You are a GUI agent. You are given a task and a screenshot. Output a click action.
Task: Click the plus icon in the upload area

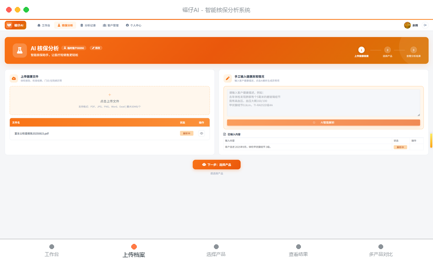click(110, 95)
